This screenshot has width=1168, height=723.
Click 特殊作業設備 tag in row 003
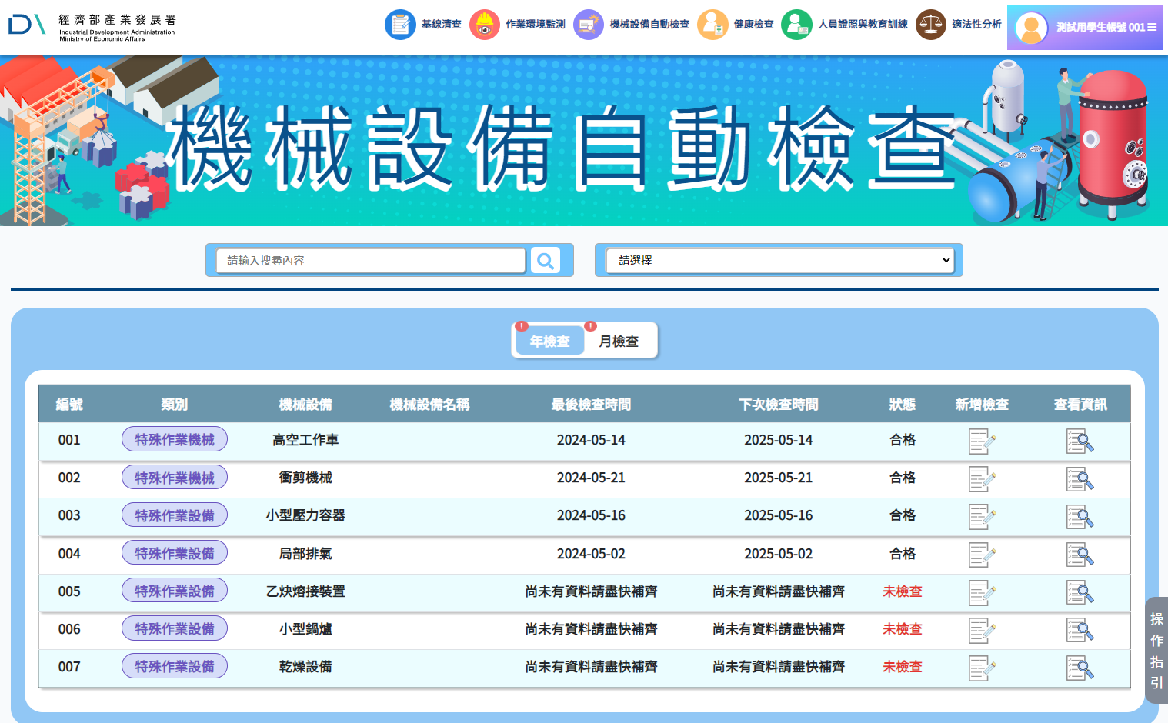coord(175,515)
